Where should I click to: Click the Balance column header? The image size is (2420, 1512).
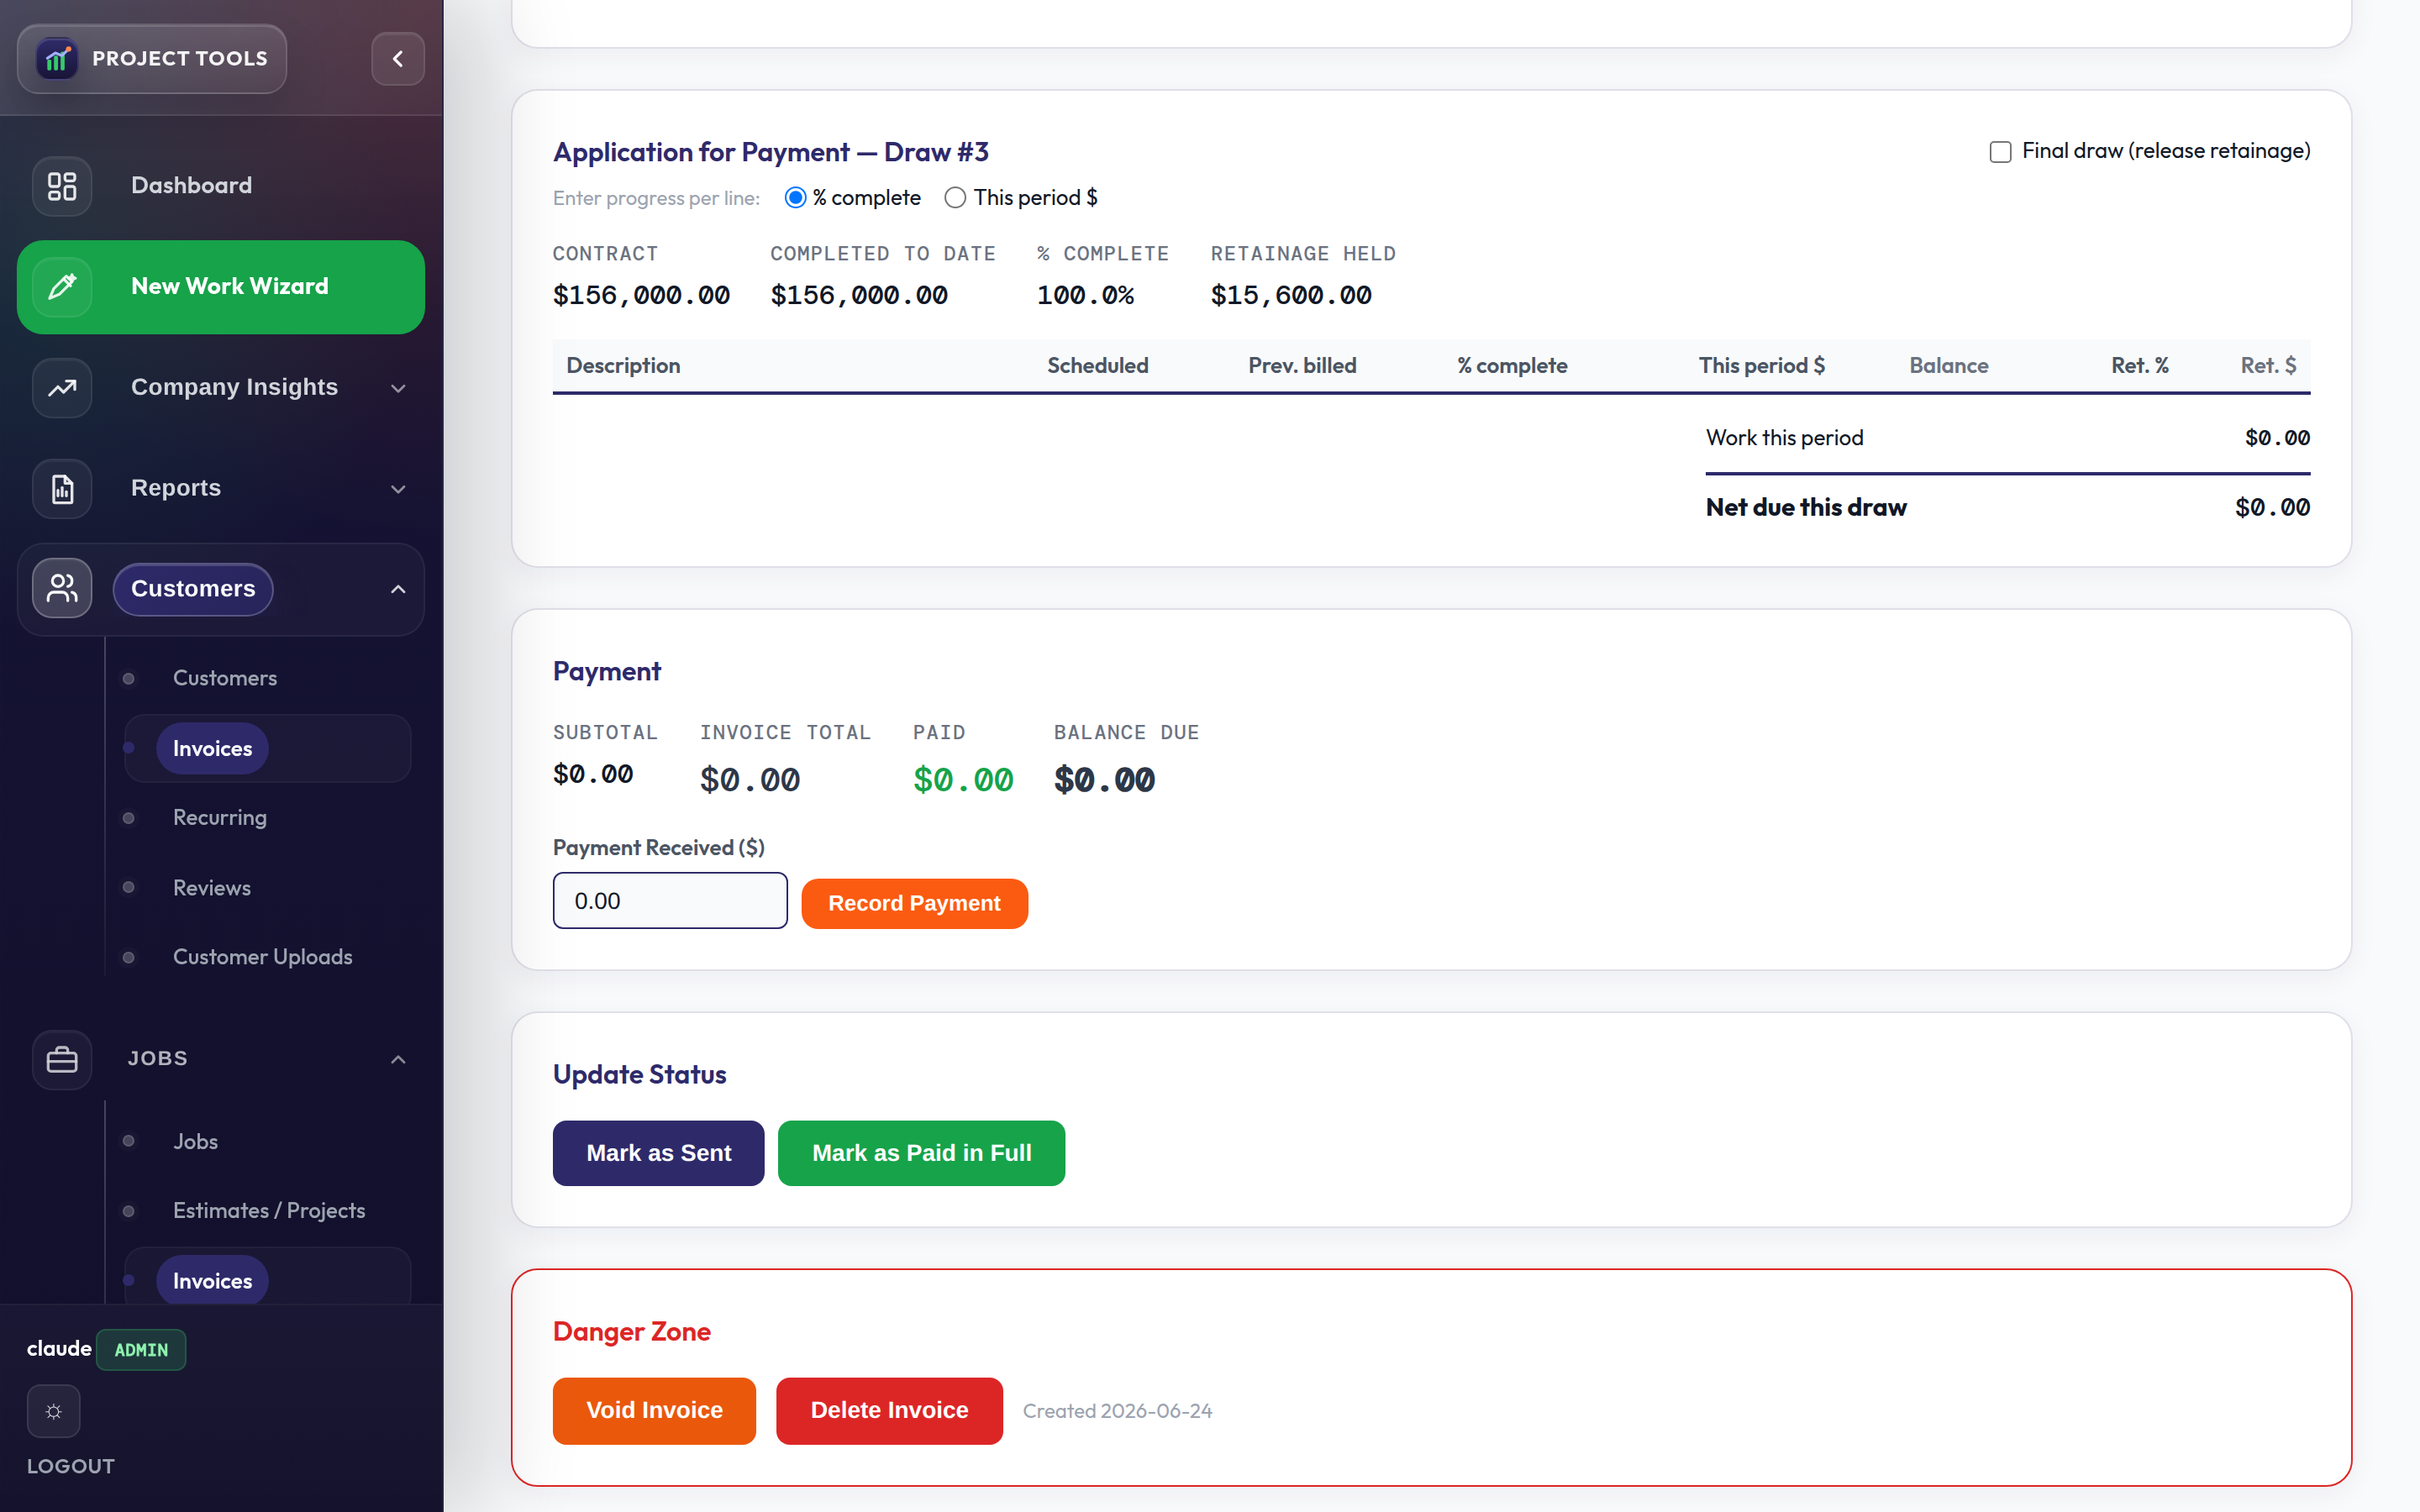coord(1948,366)
